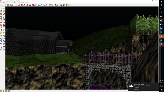Select the 3D Text tool

[x=4, y=36]
